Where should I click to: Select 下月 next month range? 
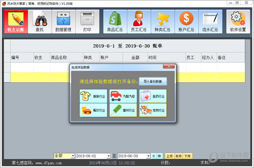187,156
